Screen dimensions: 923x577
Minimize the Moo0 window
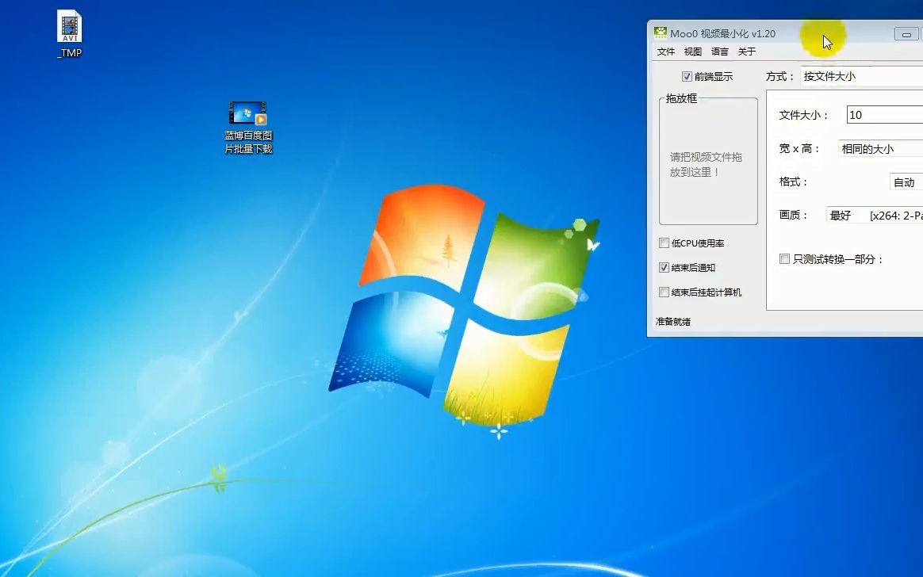click(906, 33)
